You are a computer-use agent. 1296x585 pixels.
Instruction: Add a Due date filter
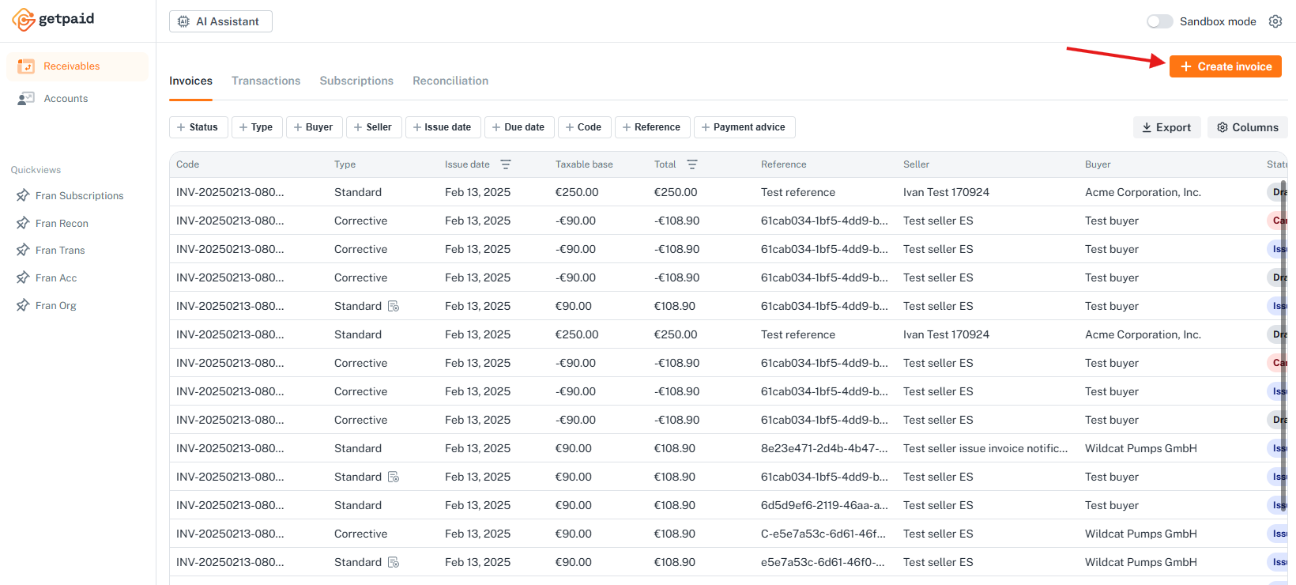519,127
